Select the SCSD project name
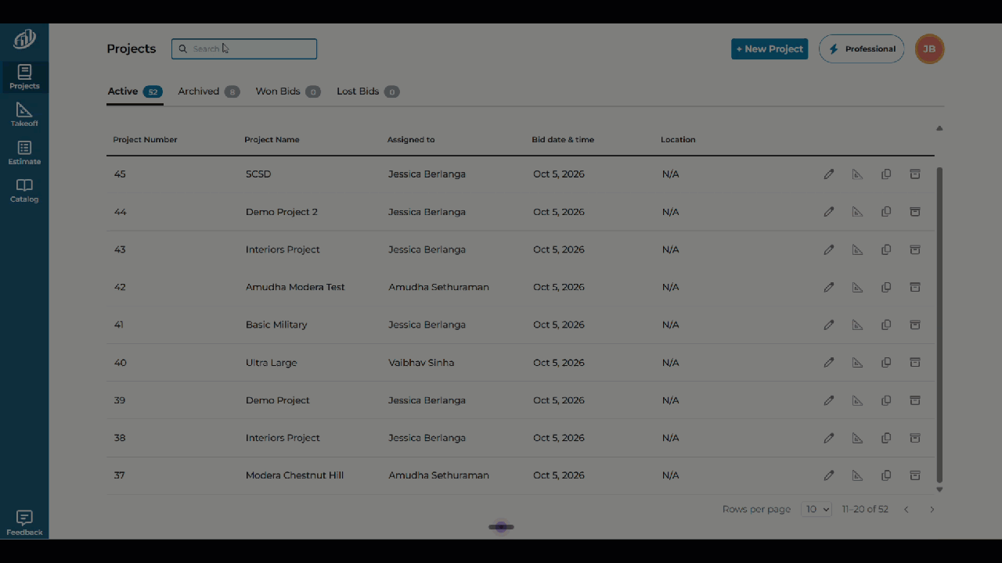1002x563 pixels. tap(258, 174)
